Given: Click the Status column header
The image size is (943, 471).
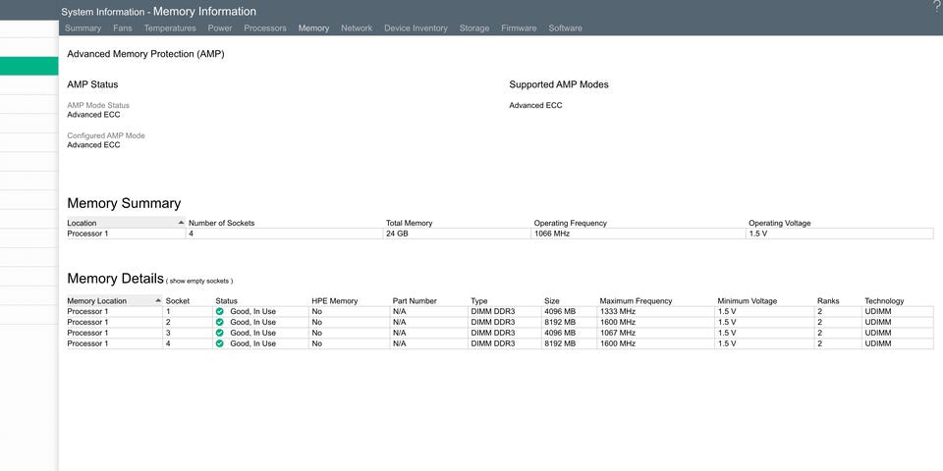Looking at the screenshot, I should [x=227, y=300].
